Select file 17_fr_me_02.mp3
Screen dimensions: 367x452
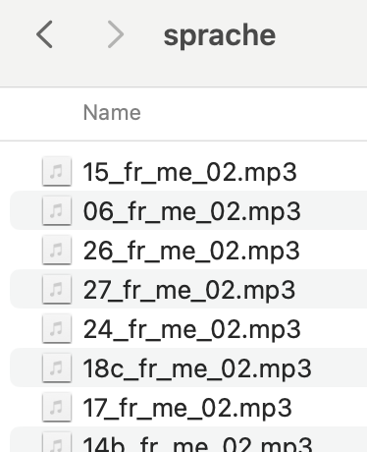[187, 408]
